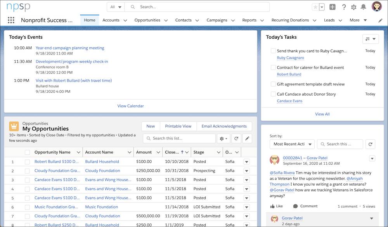
Task: Click the Favorites star icon
Action: (x=315, y=7)
